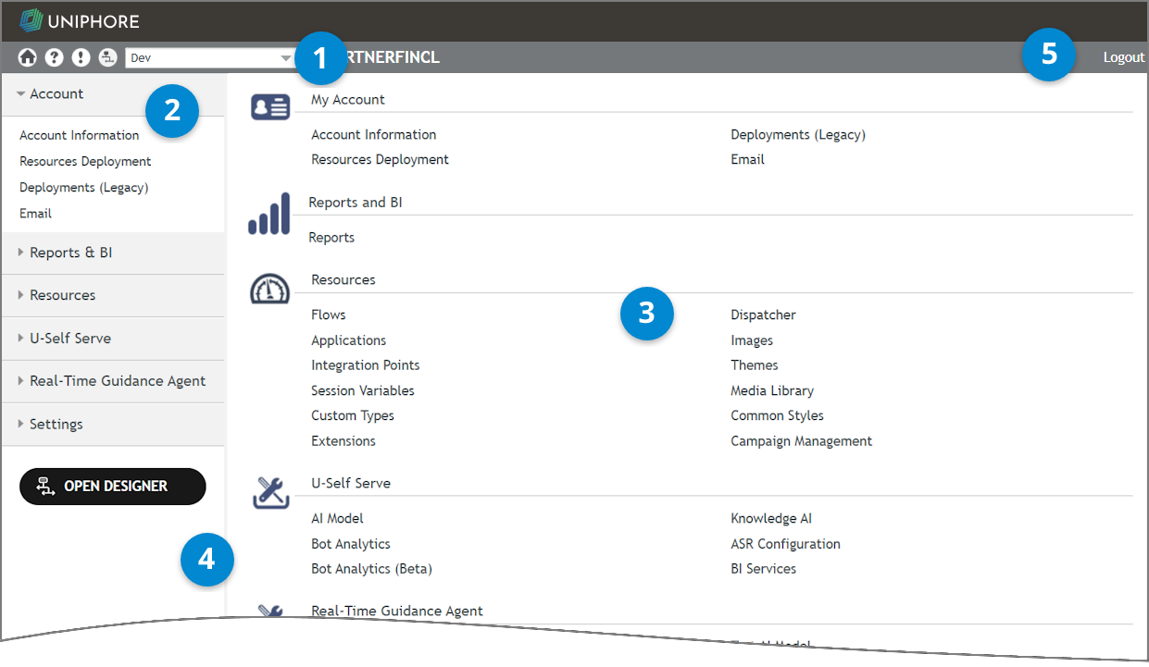Open BI Services link
The height and width of the screenshot is (667, 1149).
tap(764, 569)
